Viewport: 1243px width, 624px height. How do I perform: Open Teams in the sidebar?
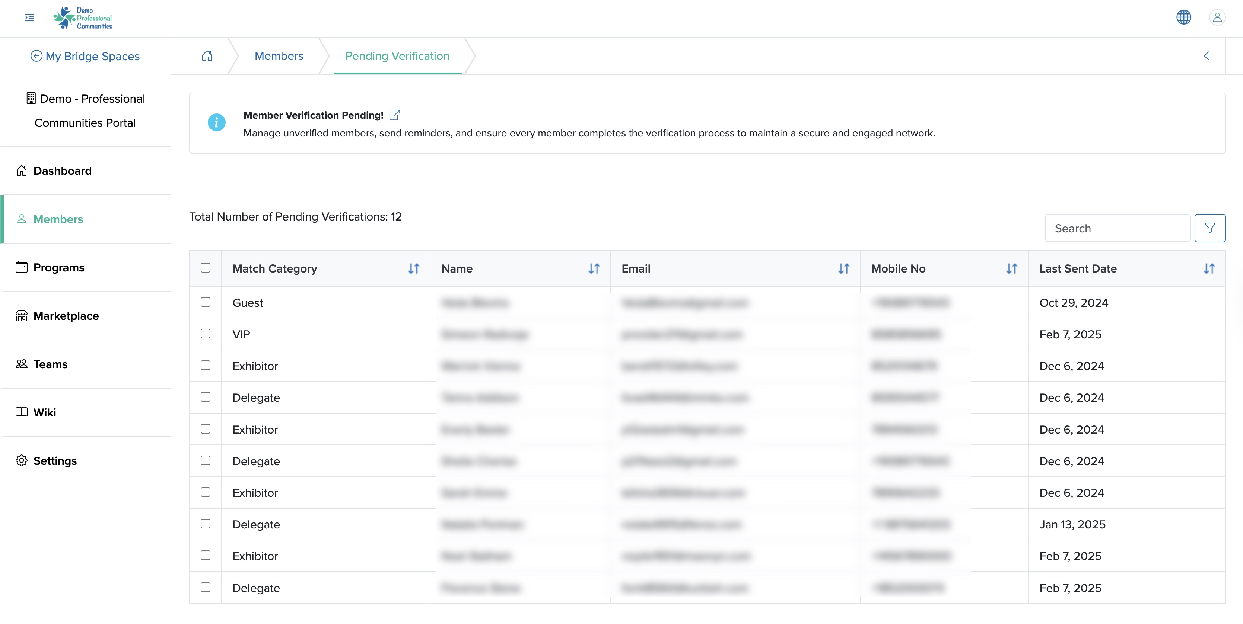[x=85, y=364]
